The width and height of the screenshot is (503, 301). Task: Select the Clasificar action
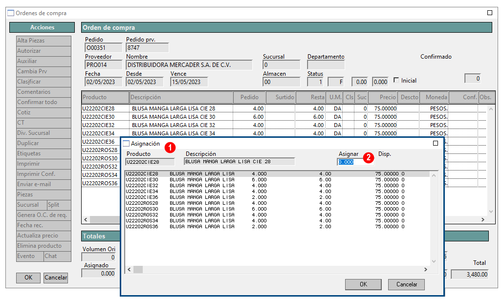pos(44,82)
